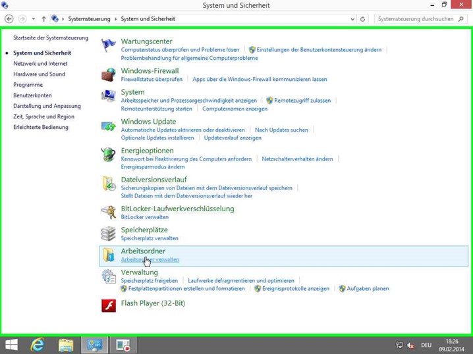Refresh the Control Panel view
This screenshot has height=354, width=473.
362,19
